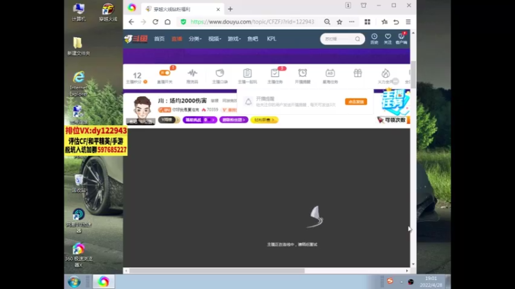Click the yellow pill button
The width and height of the screenshot is (515, 289).
[265, 120]
